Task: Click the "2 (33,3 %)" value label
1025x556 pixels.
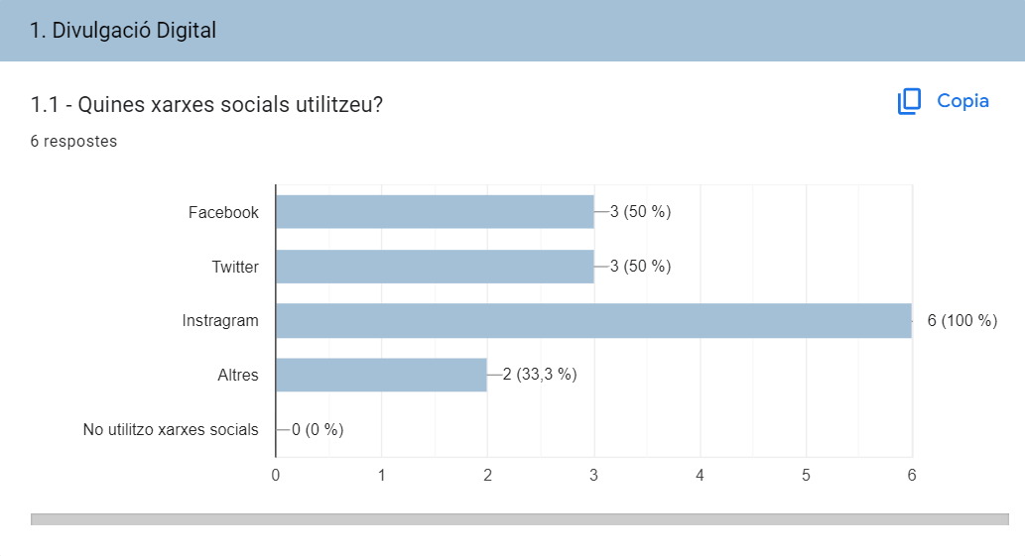Action: 539,374
